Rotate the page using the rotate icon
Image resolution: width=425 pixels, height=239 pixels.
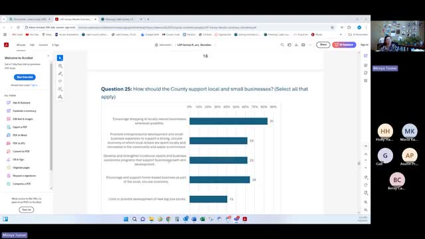tap(366, 185)
